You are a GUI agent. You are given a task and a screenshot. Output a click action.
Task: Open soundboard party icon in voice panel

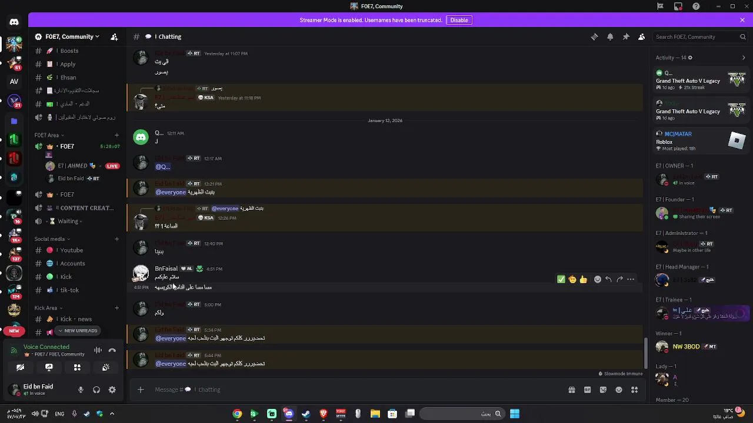(106, 367)
